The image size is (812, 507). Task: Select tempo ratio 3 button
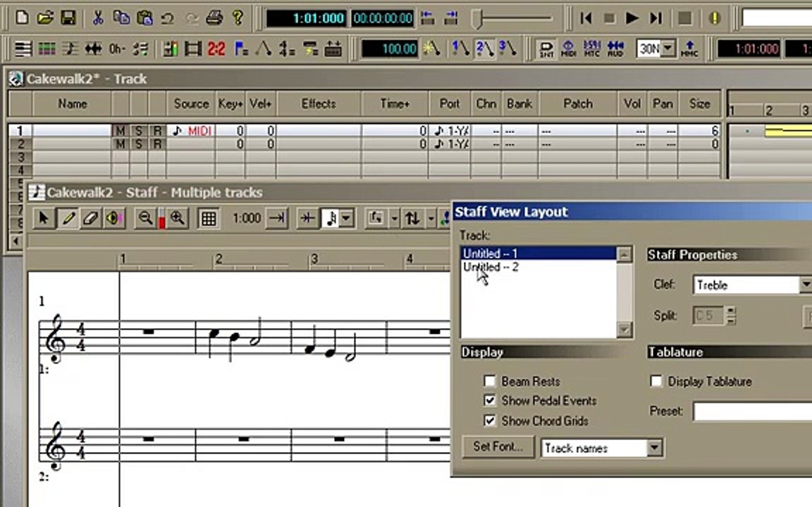click(508, 49)
